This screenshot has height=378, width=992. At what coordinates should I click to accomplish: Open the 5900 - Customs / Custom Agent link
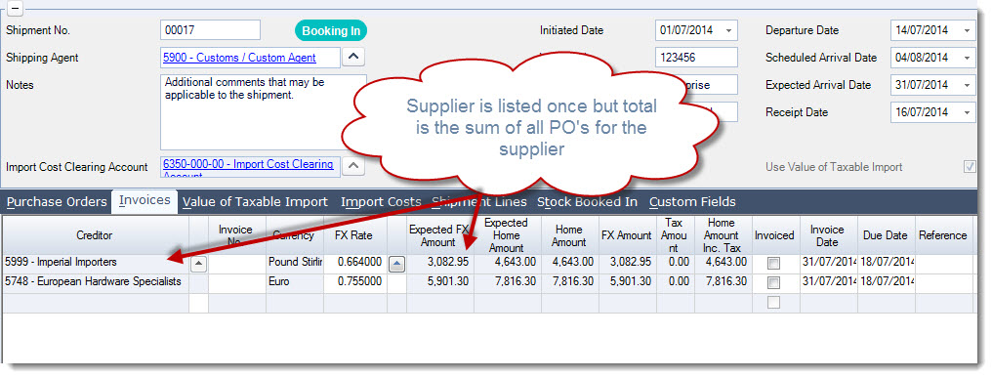coord(239,58)
